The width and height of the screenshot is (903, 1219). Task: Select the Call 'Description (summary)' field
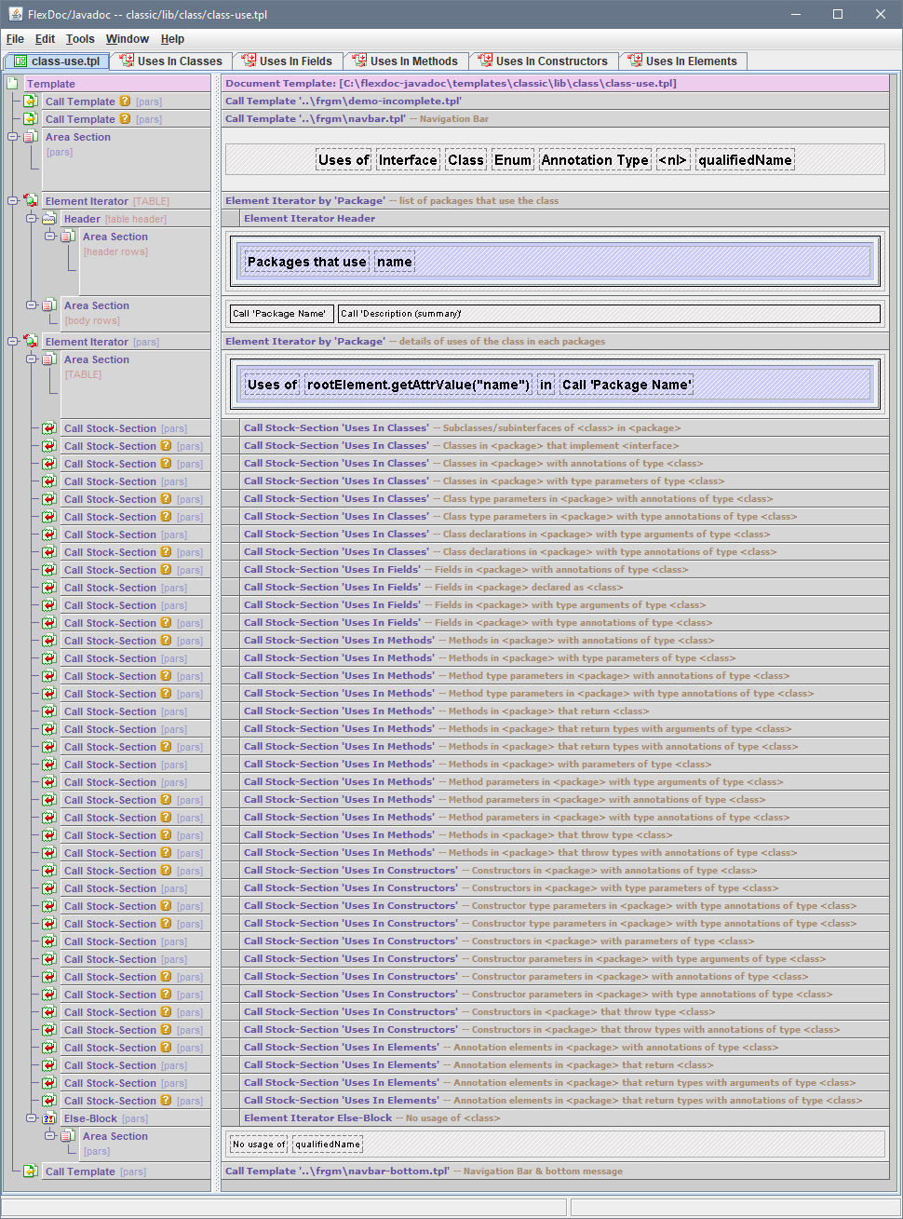608,314
